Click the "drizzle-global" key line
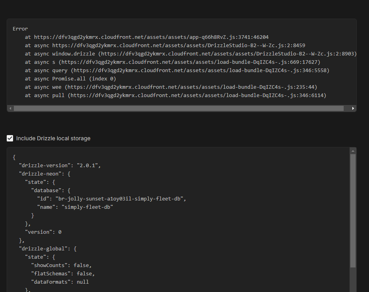This screenshot has width=369, height=292. [48, 249]
